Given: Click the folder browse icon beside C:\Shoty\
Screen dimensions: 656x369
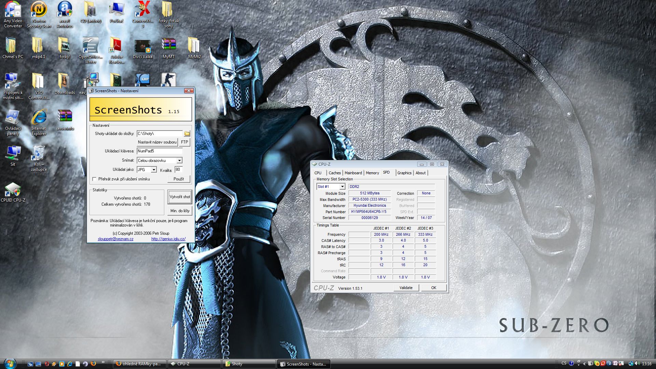Looking at the screenshot, I should click(x=187, y=134).
